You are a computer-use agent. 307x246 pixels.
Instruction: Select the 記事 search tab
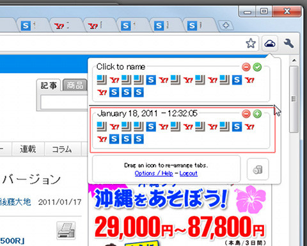(x=49, y=85)
